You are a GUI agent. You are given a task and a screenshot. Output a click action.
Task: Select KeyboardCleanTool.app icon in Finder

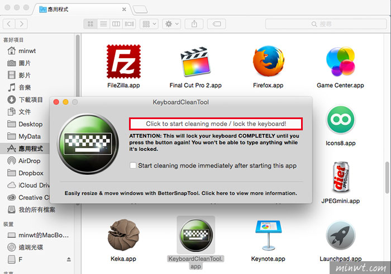tap(195, 235)
